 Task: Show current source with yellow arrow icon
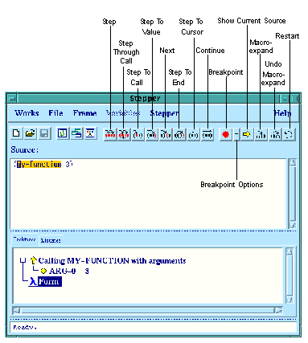[247, 134]
